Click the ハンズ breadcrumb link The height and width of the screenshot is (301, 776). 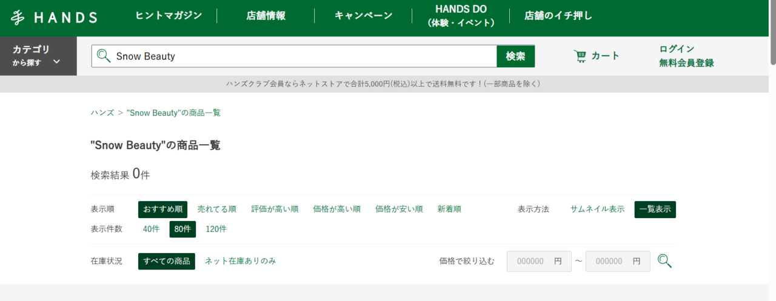click(102, 113)
